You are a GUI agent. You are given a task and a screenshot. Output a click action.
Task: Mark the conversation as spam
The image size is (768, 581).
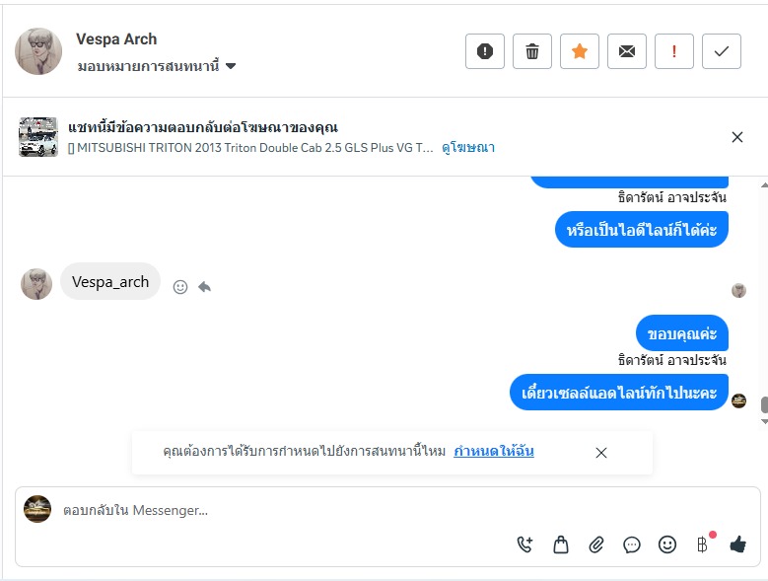pos(485,51)
